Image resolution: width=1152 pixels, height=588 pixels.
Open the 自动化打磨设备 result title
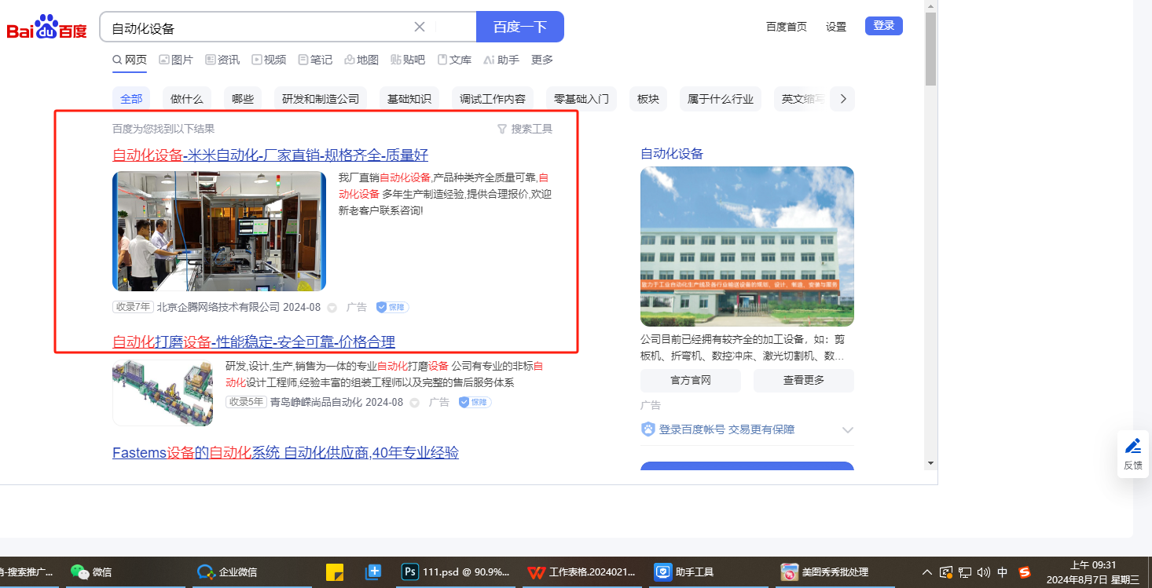(x=254, y=341)
